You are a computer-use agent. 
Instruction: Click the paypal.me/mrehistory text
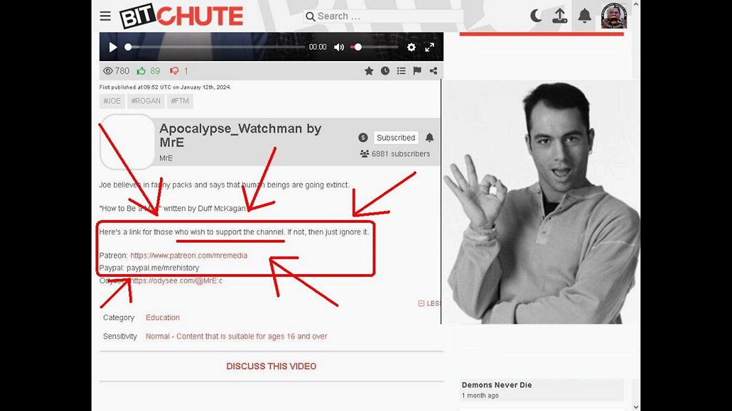click(163, 268)
